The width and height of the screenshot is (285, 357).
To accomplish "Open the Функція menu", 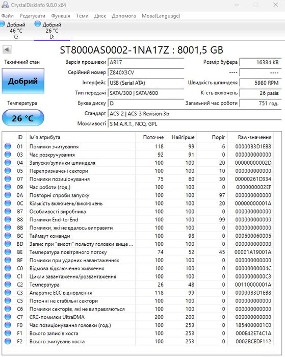I will click(x=61, y=16).
